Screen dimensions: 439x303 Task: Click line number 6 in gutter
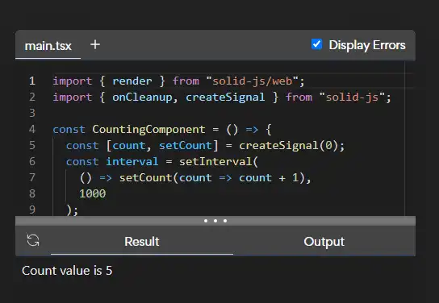click(x=32, y=161)
